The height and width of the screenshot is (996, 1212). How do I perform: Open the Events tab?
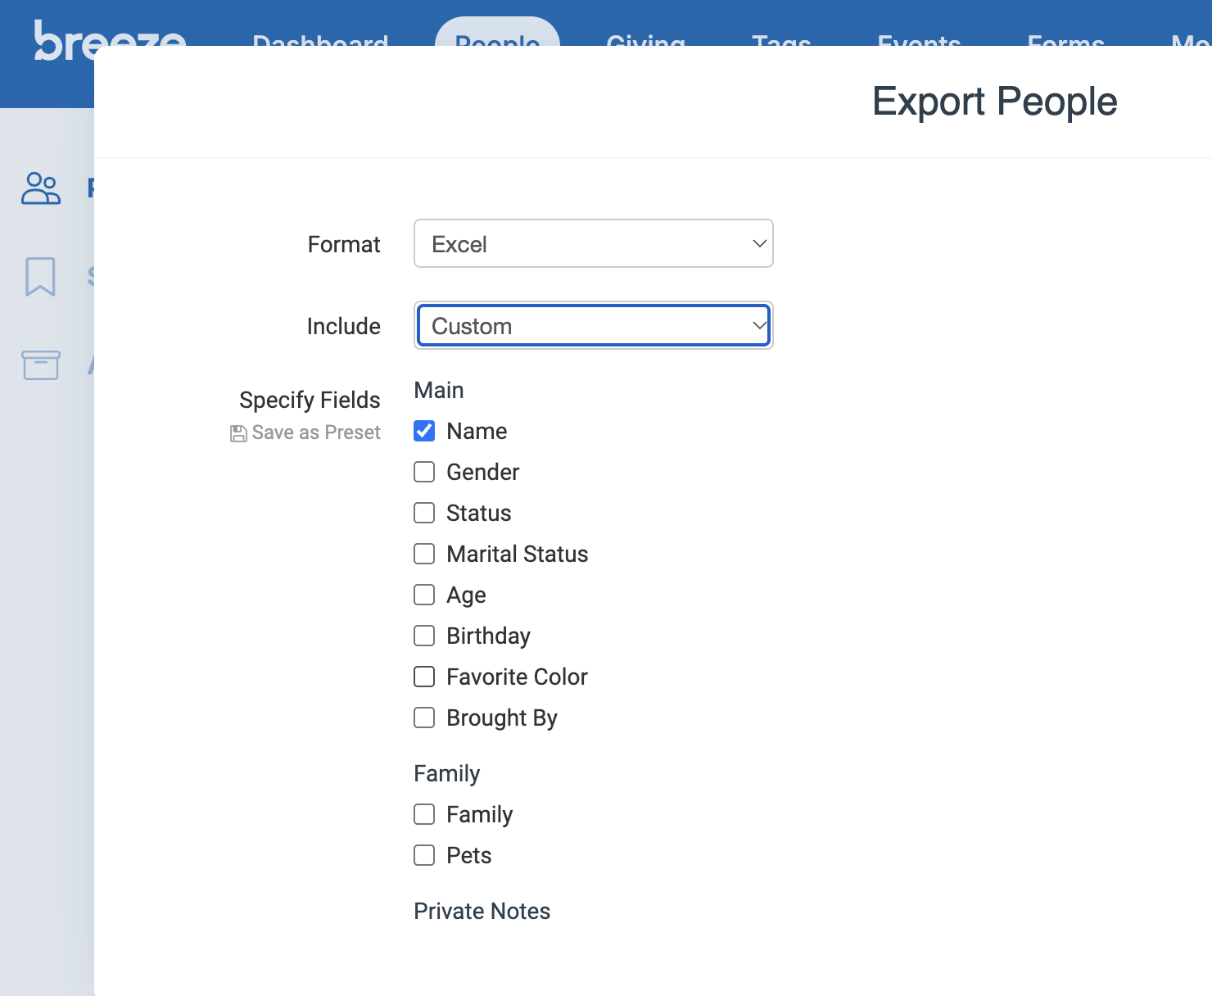(919, 38)
